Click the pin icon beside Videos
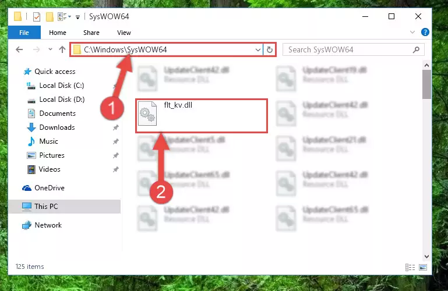The image size is (448, 291). 116,169
